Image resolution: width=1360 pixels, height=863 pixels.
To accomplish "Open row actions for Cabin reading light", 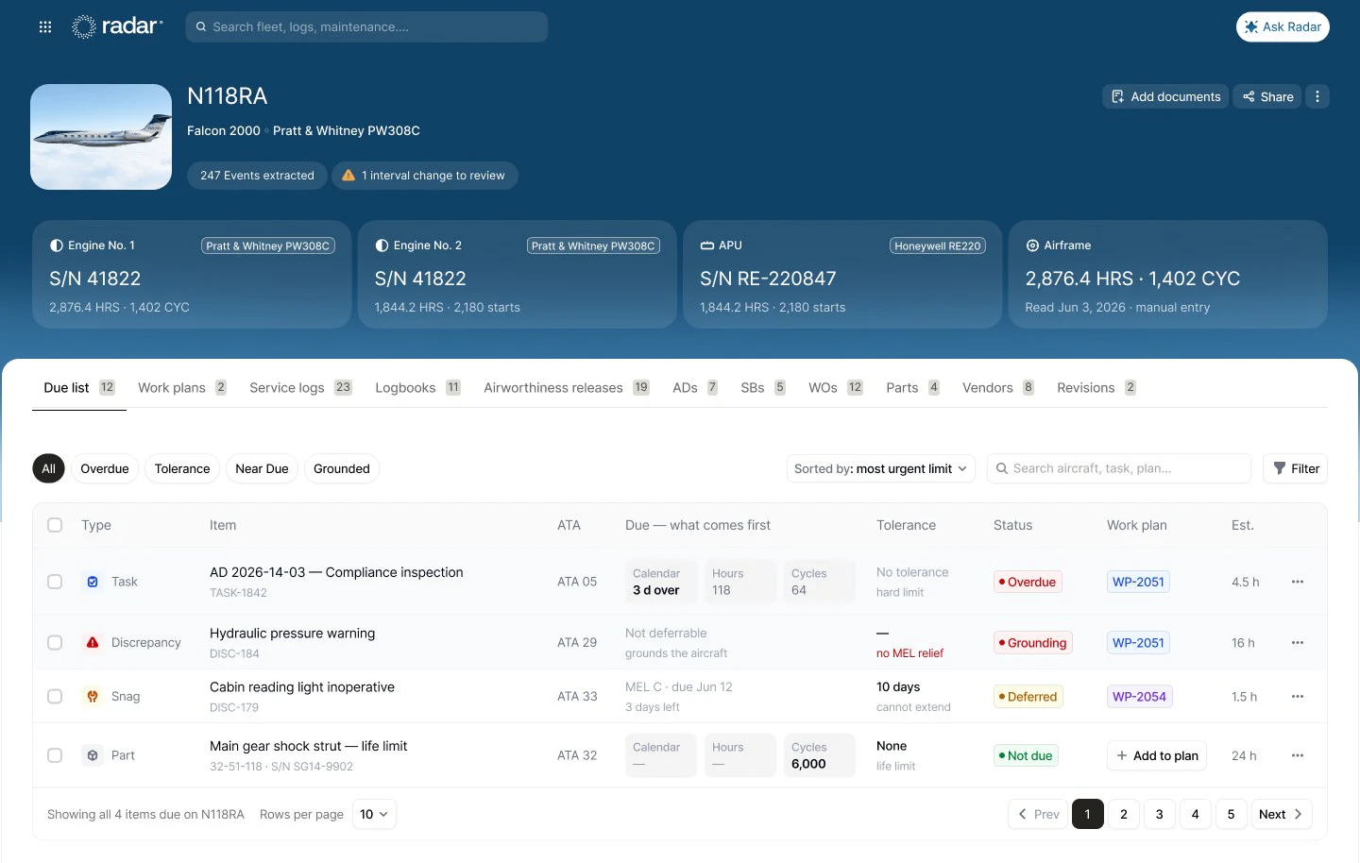I will tap(1298, 696).
